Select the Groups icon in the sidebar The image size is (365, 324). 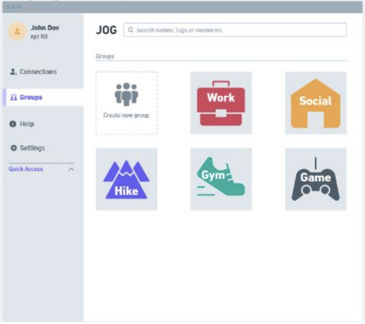[14, 98]
